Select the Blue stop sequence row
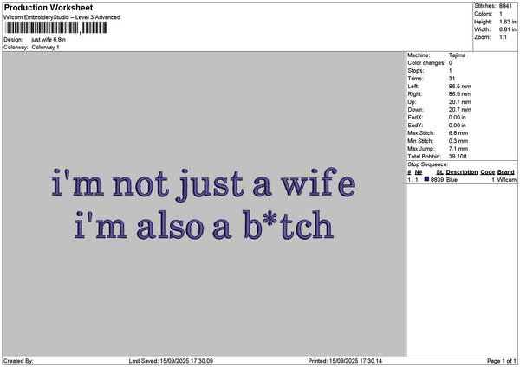 (x=461, y=179)
